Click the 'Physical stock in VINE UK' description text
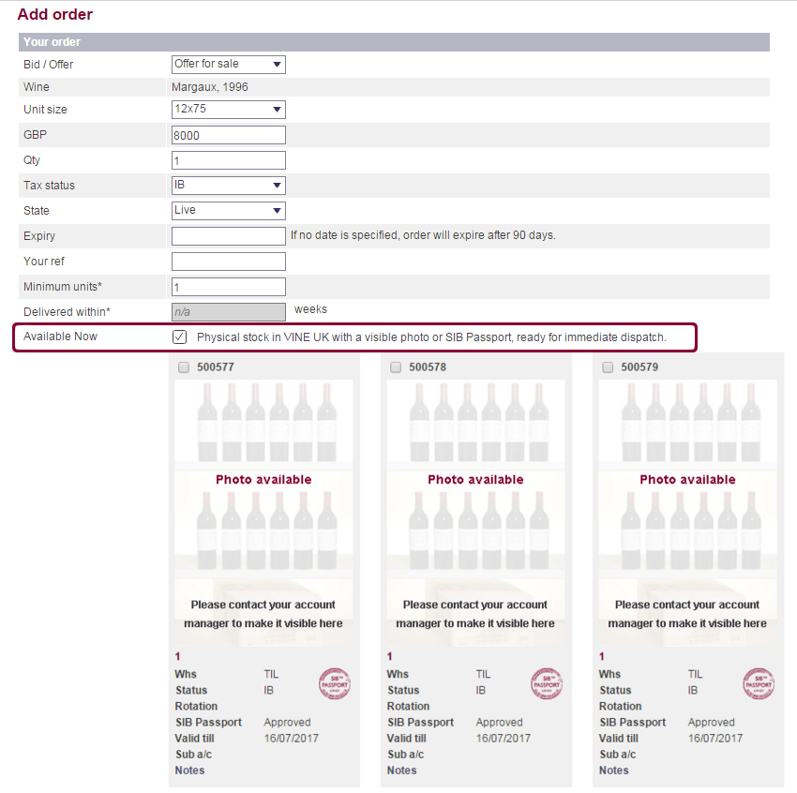 [431, 337]
